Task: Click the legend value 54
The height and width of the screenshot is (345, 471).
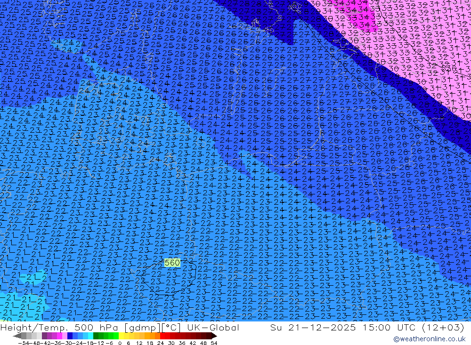Action: pos(214,343)
